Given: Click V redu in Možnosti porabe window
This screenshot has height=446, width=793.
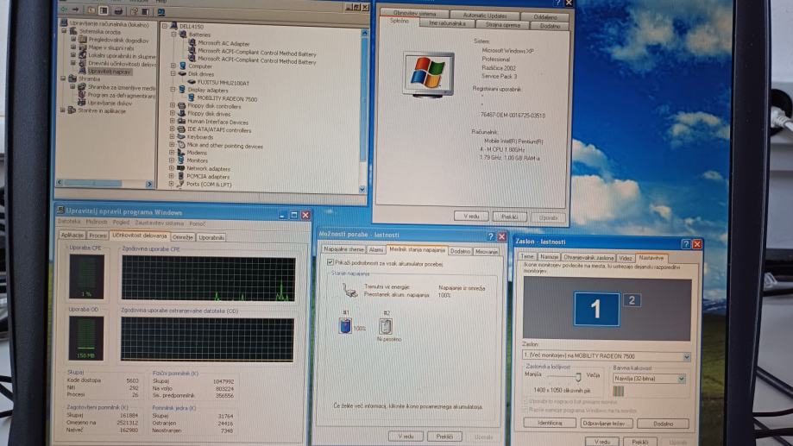Looking at the screenshot, I should (406, 437).
